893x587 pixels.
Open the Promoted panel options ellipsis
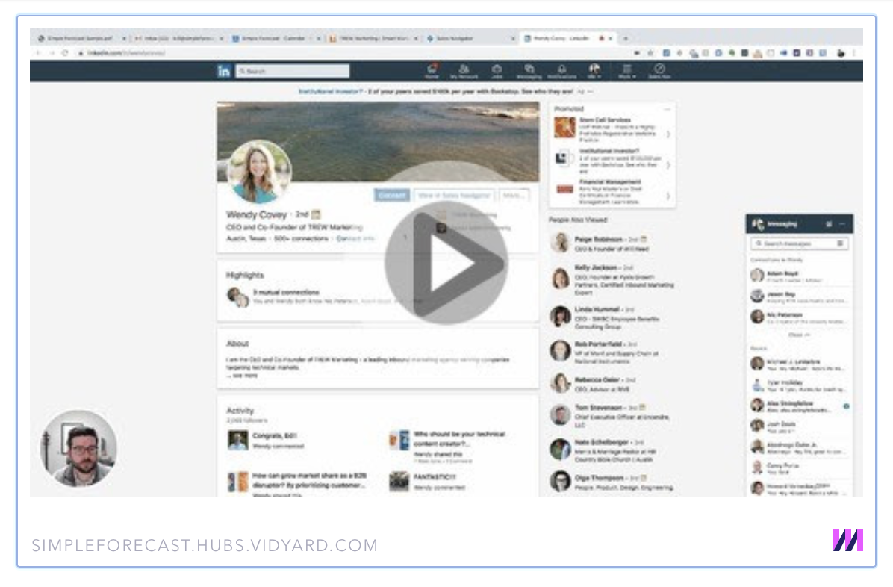pyautogui.click(x=667, y=108)
